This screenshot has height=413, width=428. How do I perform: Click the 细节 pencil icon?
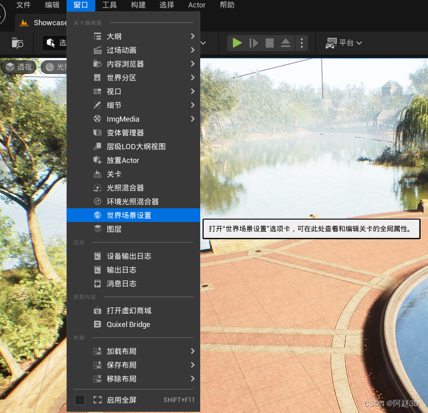pos(98,105)
